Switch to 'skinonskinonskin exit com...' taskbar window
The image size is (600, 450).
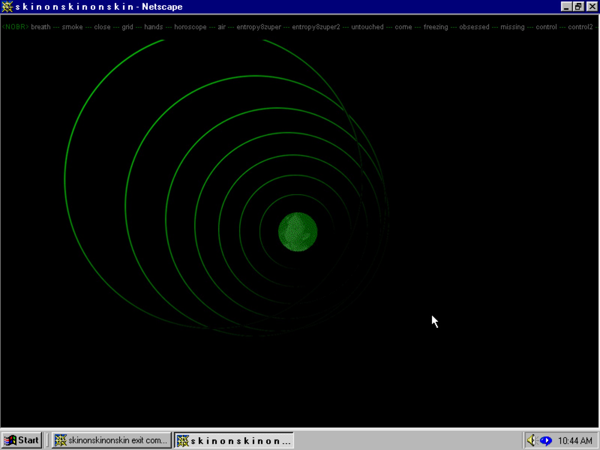(x=111, y=440)
